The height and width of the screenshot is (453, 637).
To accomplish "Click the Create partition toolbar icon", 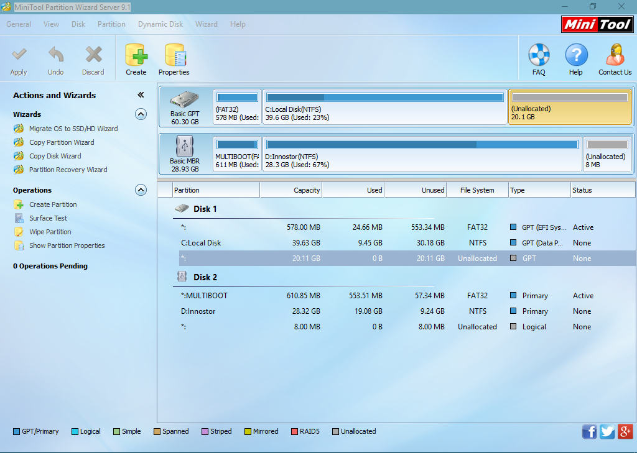I will pos(136,55).
